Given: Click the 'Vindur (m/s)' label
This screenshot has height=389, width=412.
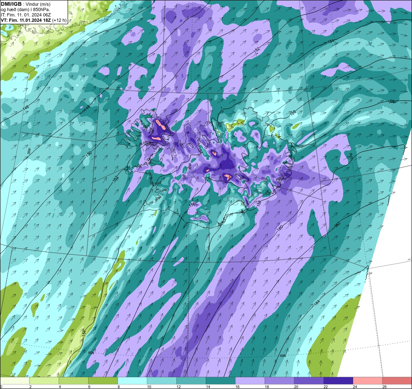Looking at the screenshot, I should [x=38, y=4].
